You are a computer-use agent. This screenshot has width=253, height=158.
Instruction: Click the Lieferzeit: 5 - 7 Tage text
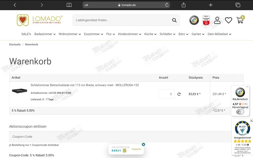point(42,99)
